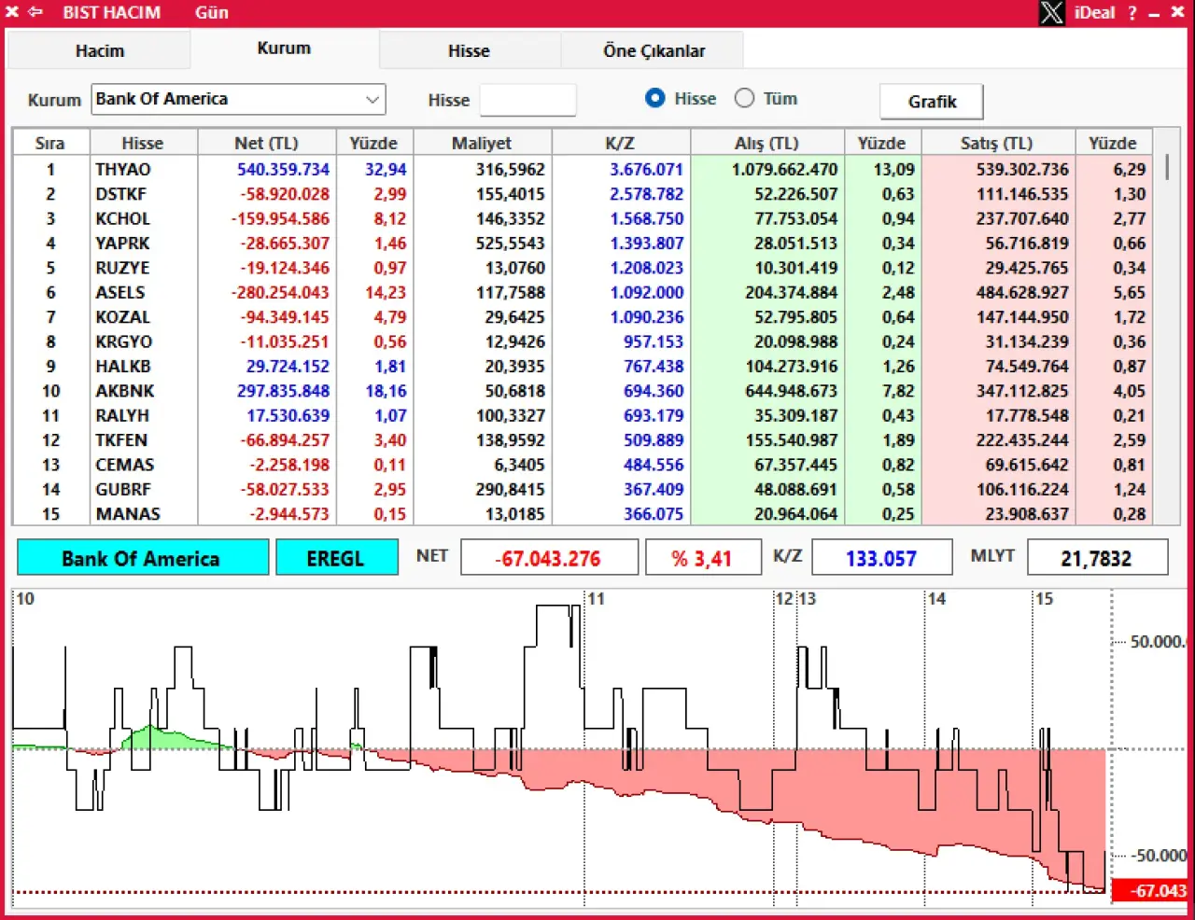Image resolution: width=1195 pixels, height=920 pixels.
Task: Sort by the Maliyet column header
Action: click(x=482, y=143)
